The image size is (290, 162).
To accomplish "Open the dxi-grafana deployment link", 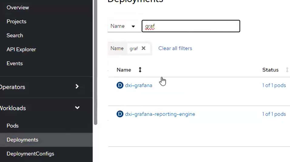I will pos(139,85).
